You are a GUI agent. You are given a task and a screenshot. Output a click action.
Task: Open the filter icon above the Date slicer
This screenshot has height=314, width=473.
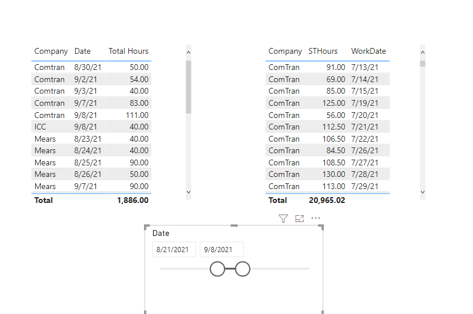pos(283,219)
